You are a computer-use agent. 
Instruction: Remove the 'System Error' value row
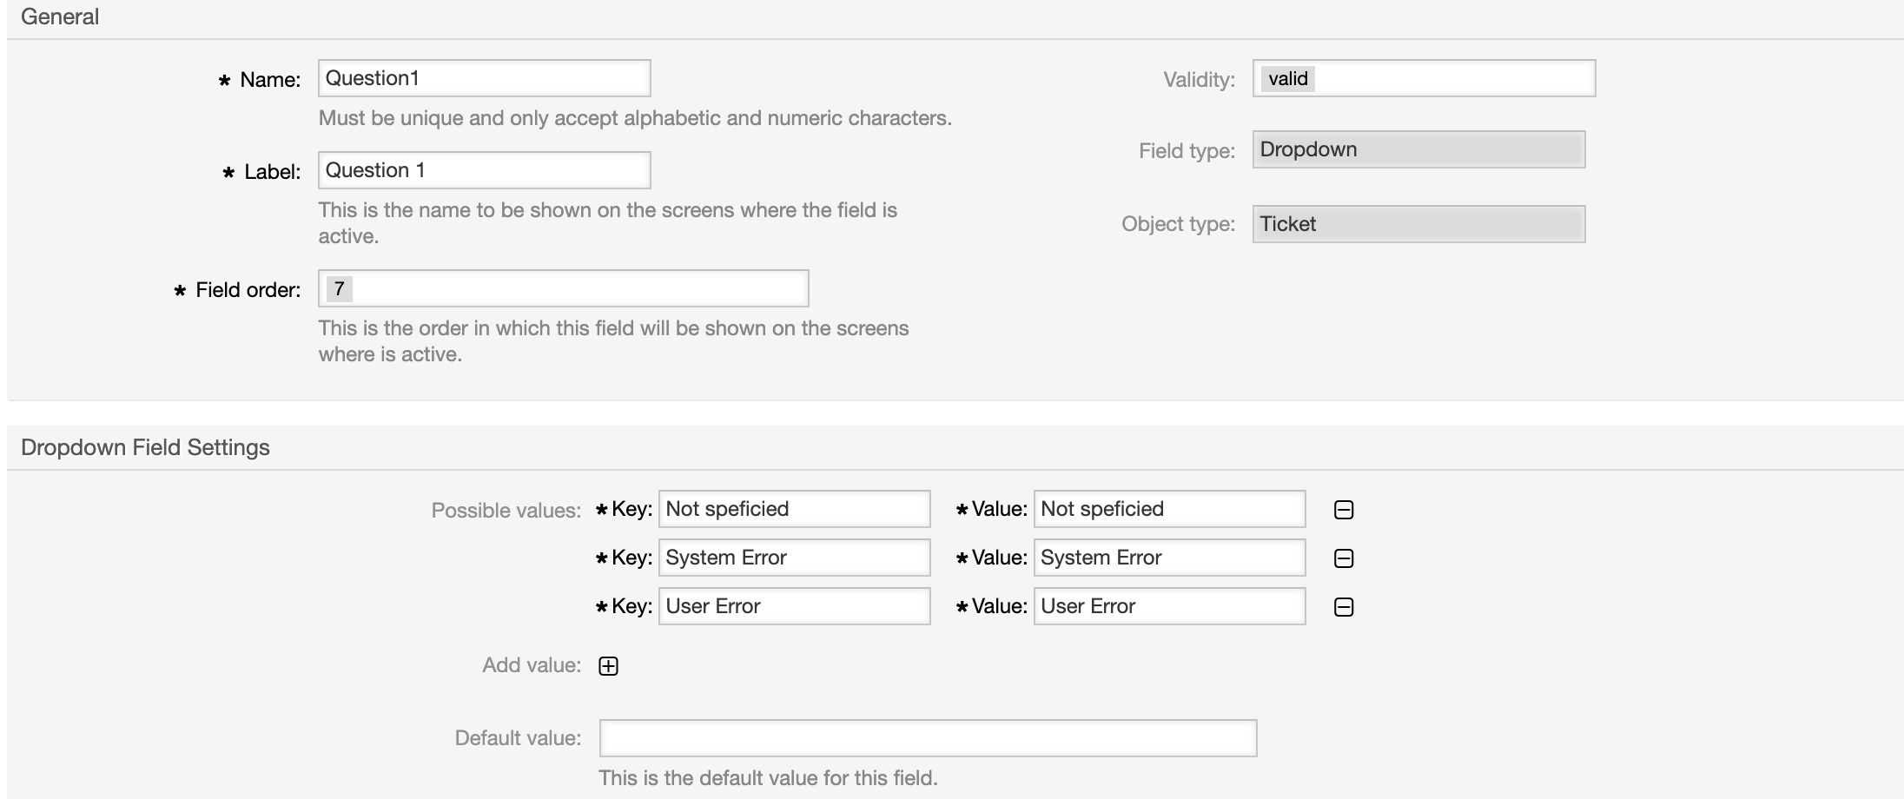(x=1343, y=558)
